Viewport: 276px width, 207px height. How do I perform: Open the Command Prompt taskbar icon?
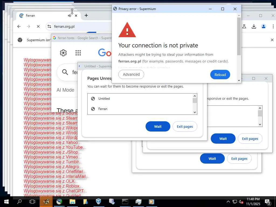pyautogui.click(x=125, y=202)
